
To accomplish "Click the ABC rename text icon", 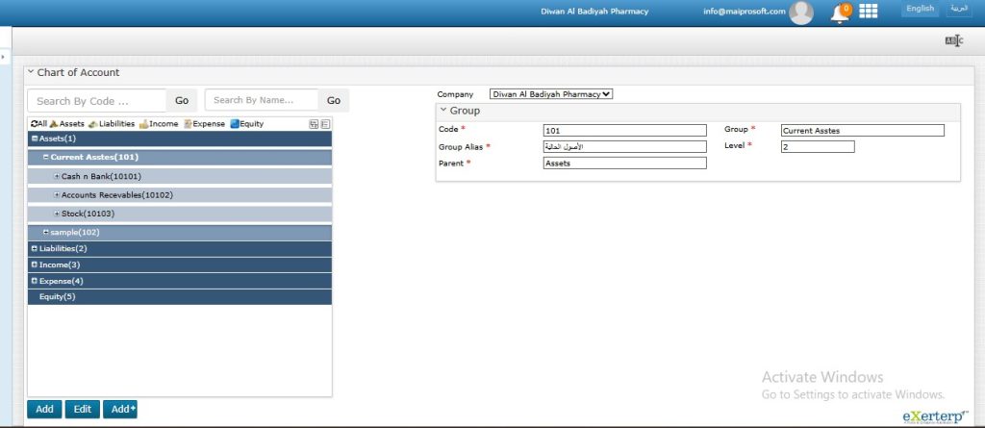I will click(953, 40).
